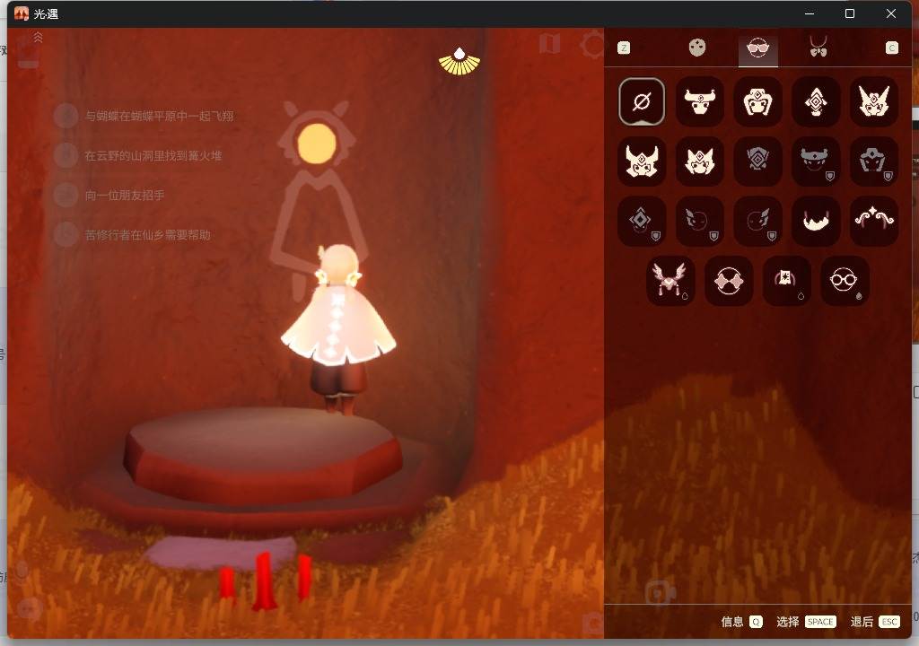Equip the paper talisman face cover
This screenshot has height=646, width=919.
pos(786,280)
